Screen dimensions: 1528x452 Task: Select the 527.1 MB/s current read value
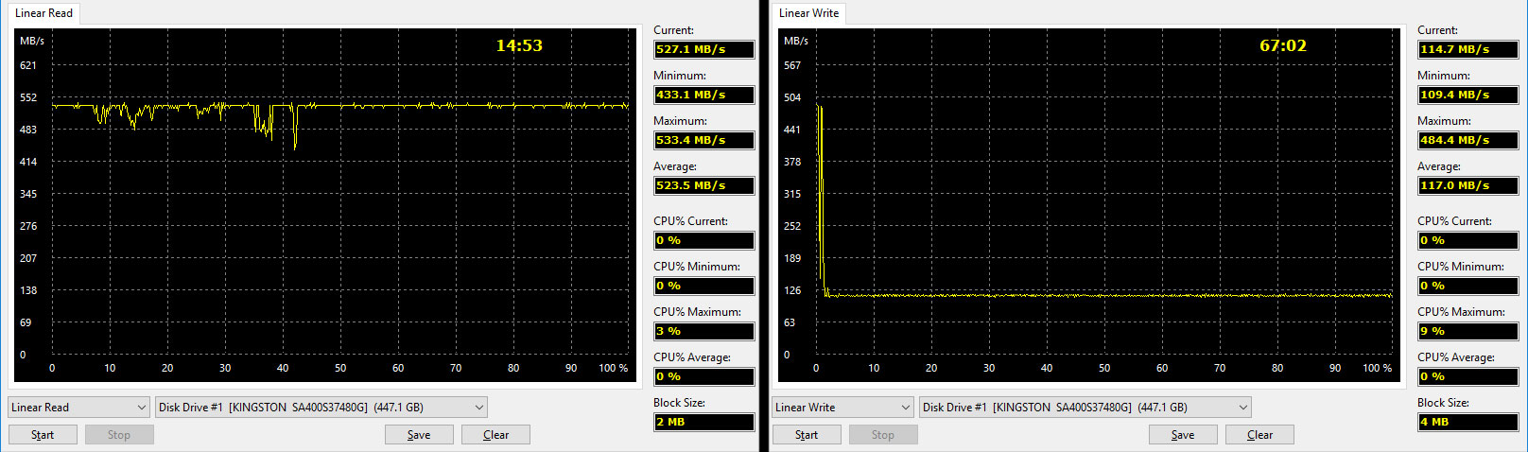[704, 49]
